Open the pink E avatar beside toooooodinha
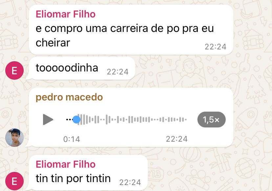 click(14, 70)
